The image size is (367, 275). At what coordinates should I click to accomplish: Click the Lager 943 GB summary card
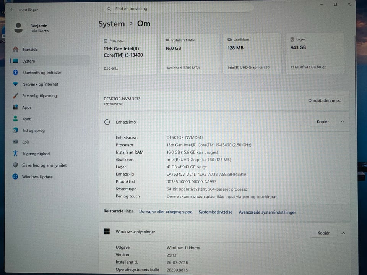pyautogui.click(x=315, y=53)
